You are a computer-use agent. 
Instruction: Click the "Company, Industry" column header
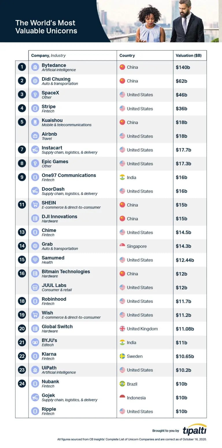pyautogui.click(x=48, y=56)
